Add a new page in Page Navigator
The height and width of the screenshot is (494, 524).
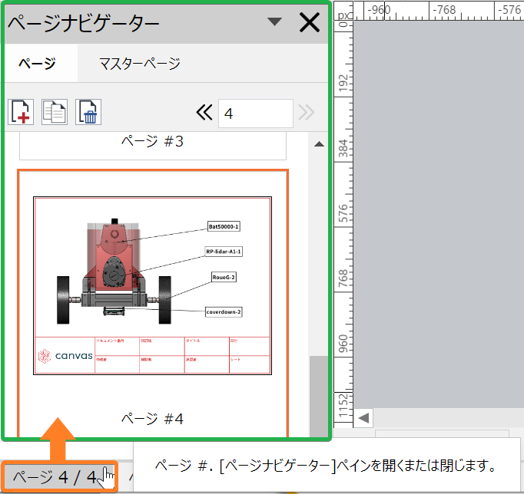click(x=21, y=112)
